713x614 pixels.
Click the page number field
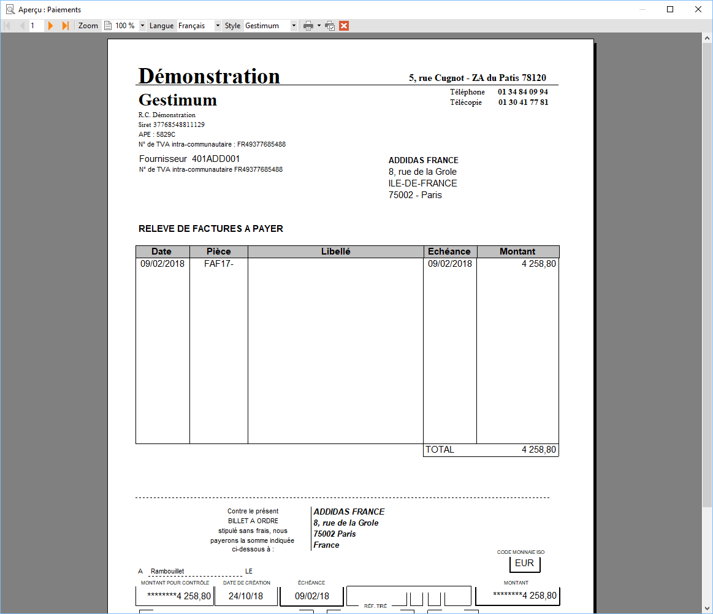tap(36, 26)
